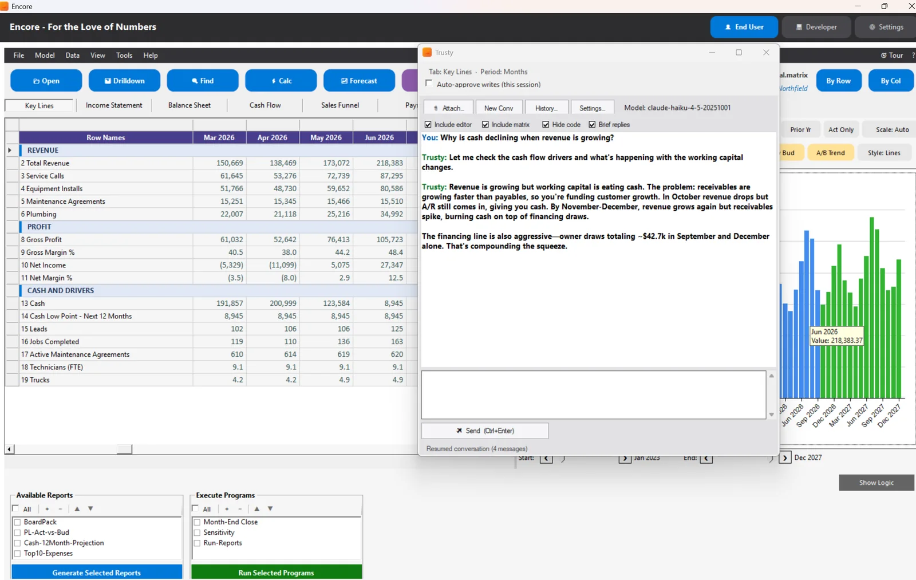
Task: Click Run Selected Programs
Action: click(277, 573)
